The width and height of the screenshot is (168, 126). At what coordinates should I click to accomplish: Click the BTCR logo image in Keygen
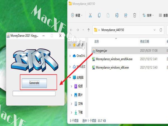[34, 60]
